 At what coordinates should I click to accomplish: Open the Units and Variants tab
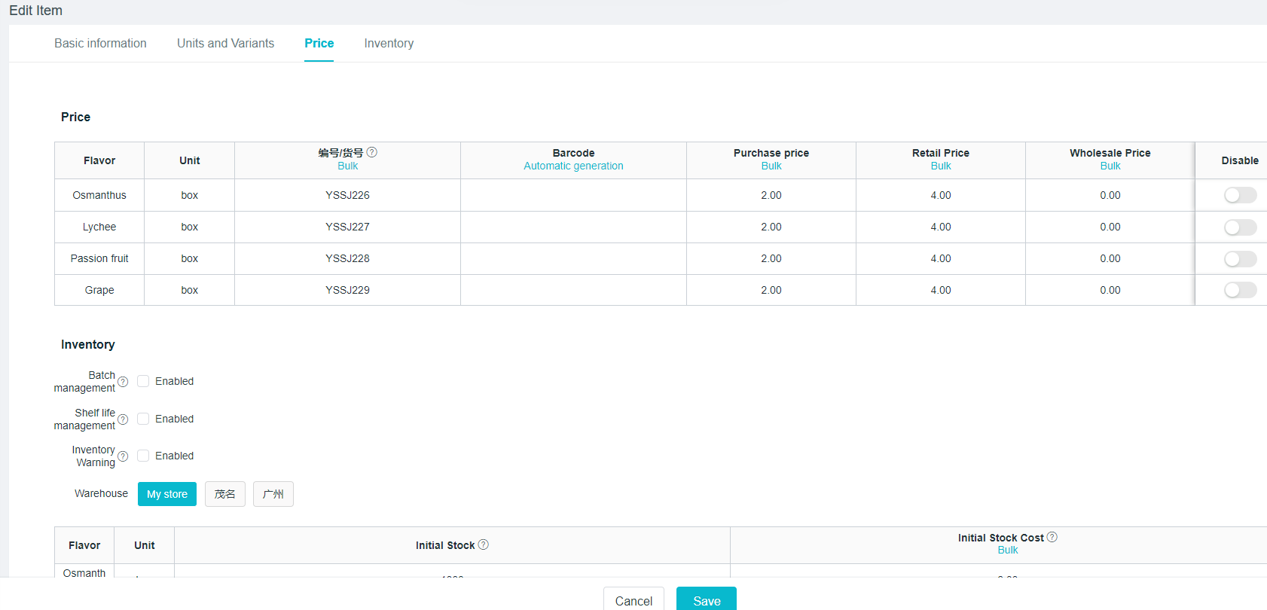(x=225, y=44)
